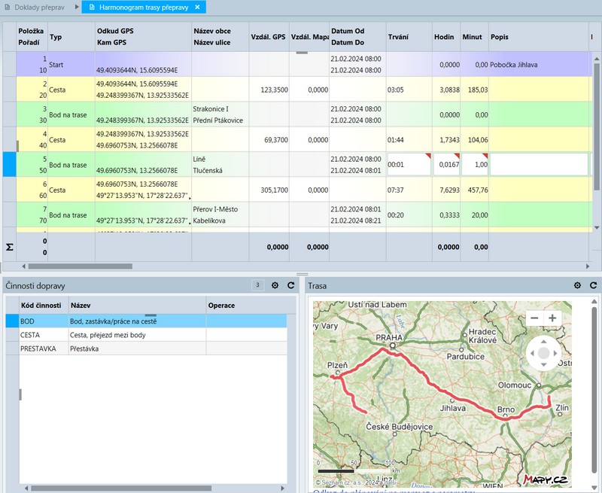Sort by Kód činnosti column header
602x493 pixels.
click(x=41, y=306)
